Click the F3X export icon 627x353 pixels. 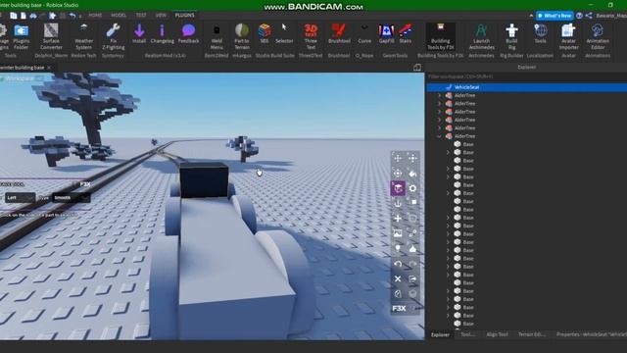point(412,278)
